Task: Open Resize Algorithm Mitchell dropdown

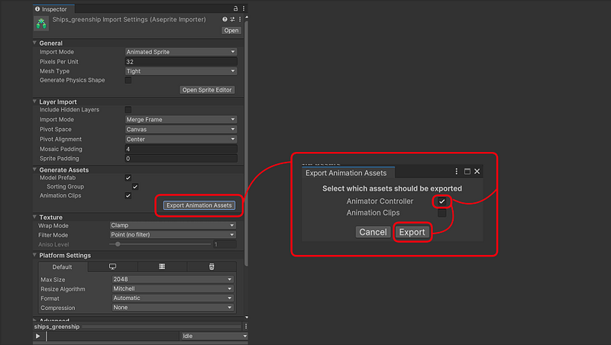Action: click(173, 289)
